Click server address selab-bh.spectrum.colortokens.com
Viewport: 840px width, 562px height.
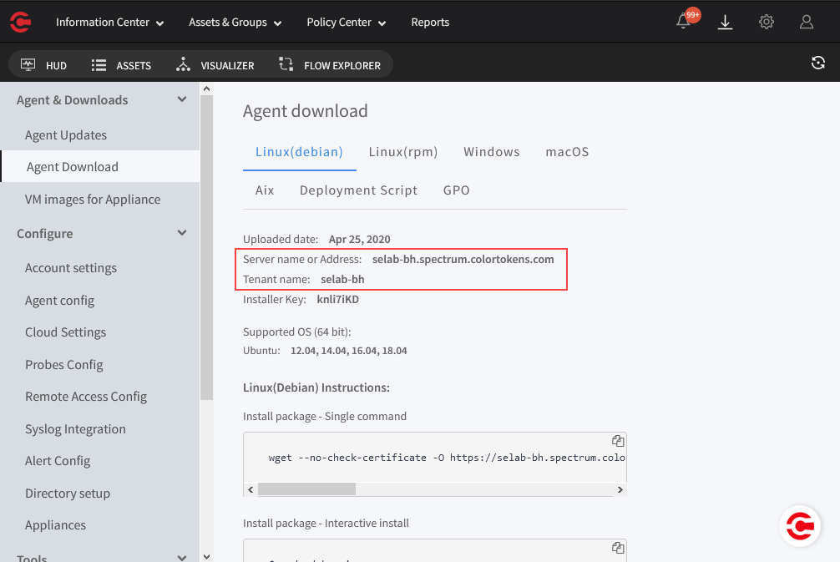click(463, 260)
